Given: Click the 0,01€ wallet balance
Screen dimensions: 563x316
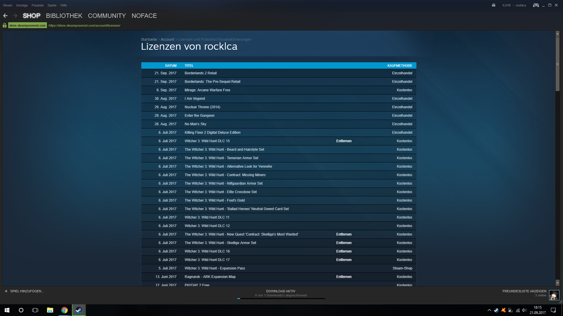Looking at the screenshot, I should coord(506,5).
